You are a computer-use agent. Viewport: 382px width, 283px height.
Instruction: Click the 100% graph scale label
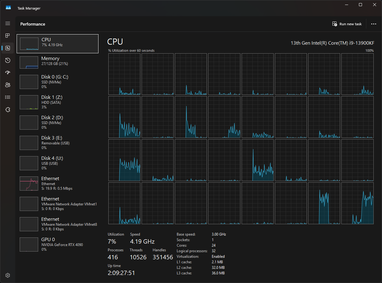click(370, 51)
